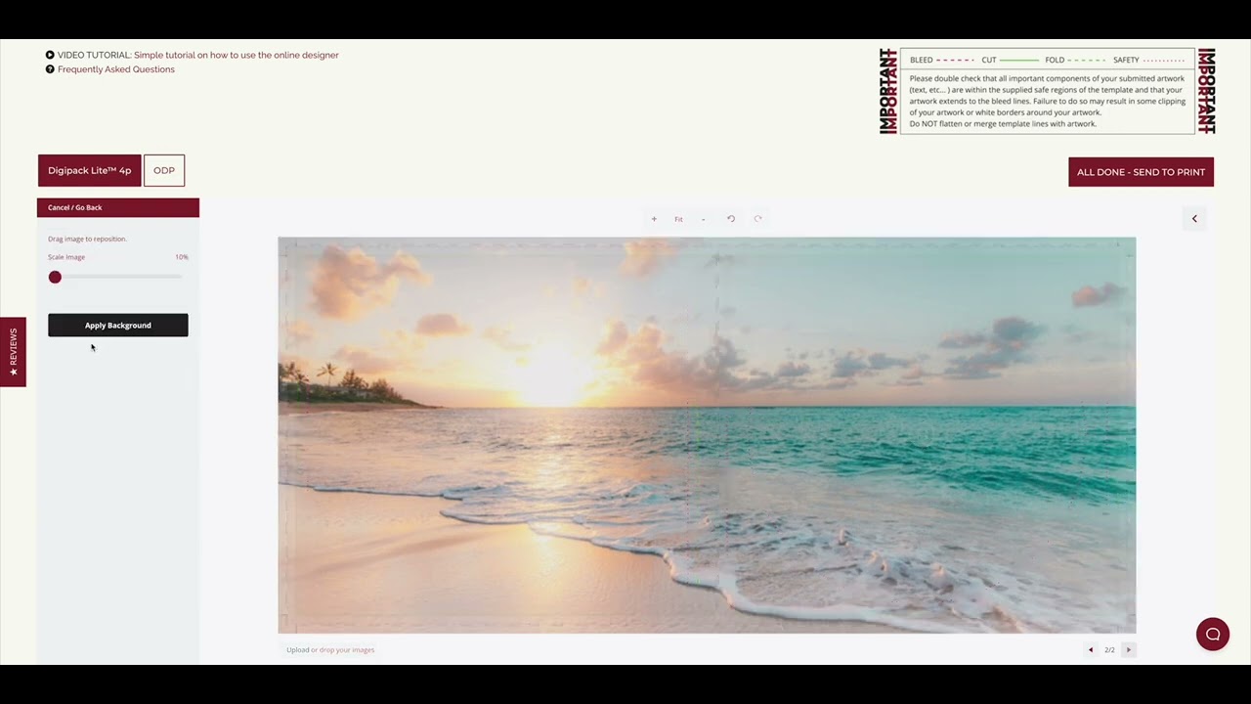Click ALL DONE - SEND TO PRINT
The height and width of the screenshot is (704, 1251).
(1141, 172)
